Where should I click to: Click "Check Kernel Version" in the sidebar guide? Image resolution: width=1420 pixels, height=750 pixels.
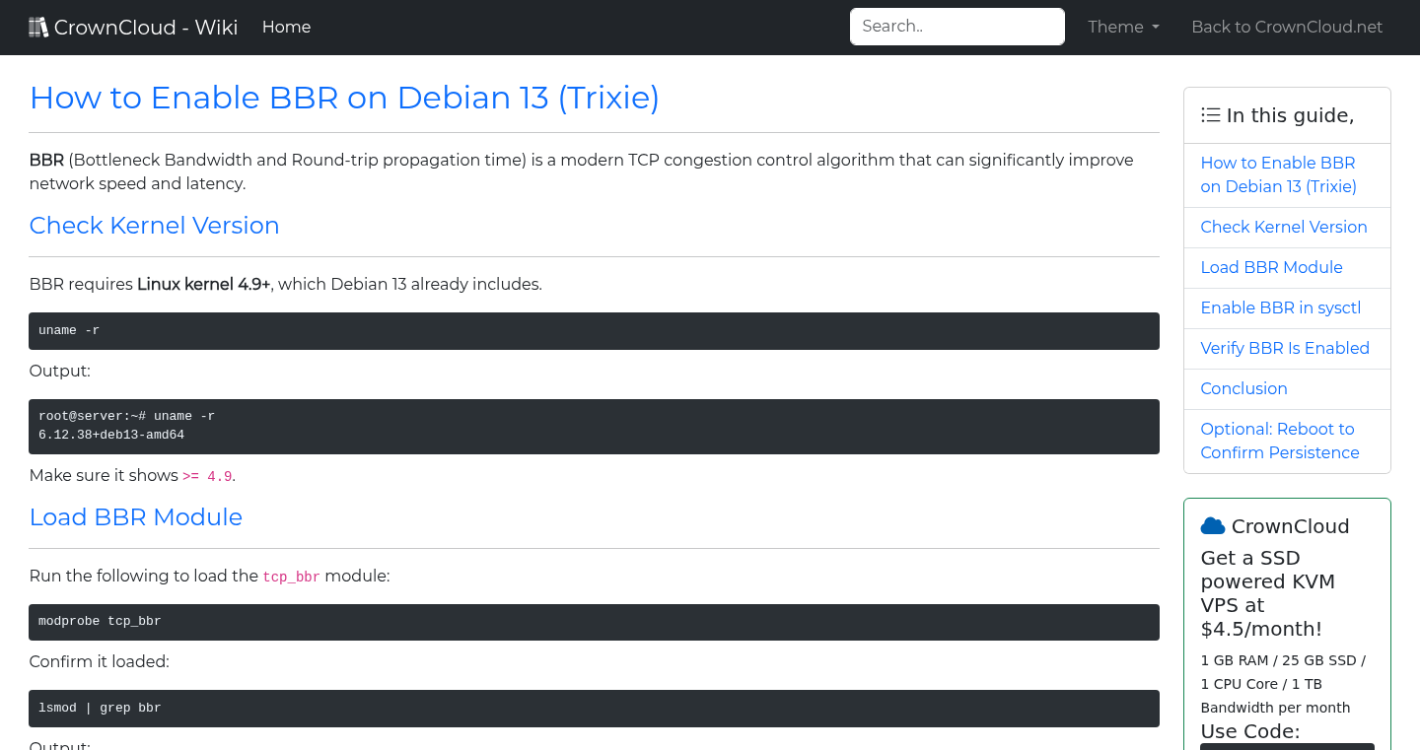coord(1284,227)
